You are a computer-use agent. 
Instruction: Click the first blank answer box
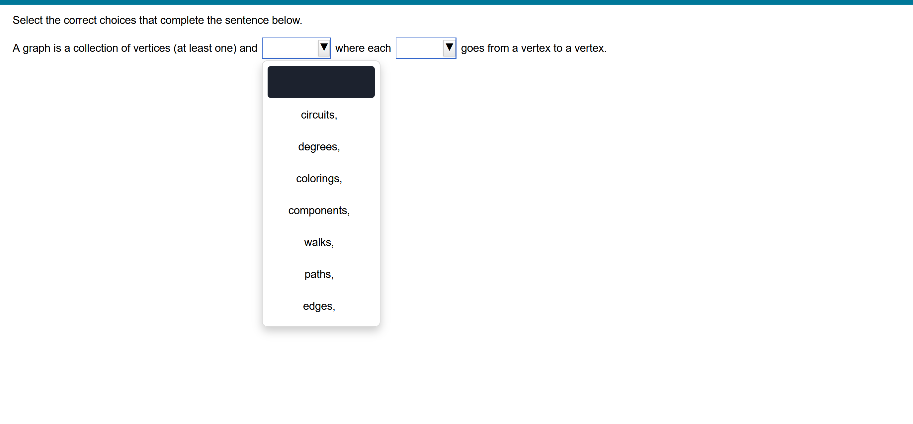click(290, 48)
